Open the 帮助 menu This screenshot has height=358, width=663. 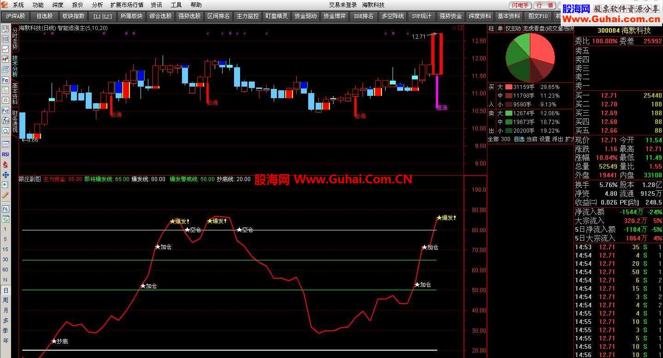196,5
